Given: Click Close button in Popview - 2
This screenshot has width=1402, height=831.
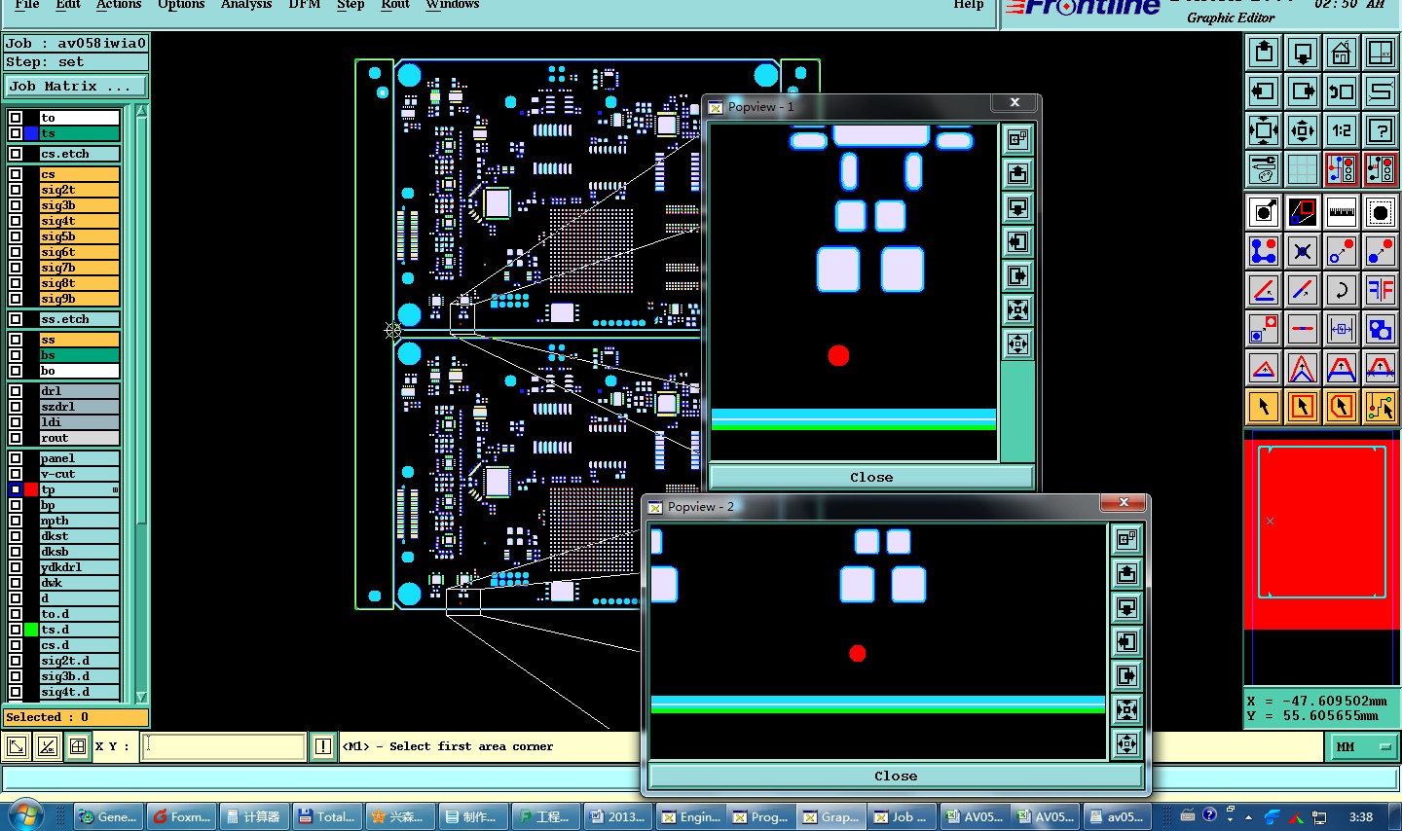Looking at the screenshot, I should tap(896, 776).
